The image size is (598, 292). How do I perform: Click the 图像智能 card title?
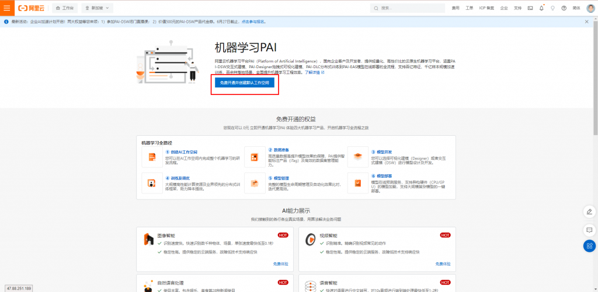click(x=166, y=235)
